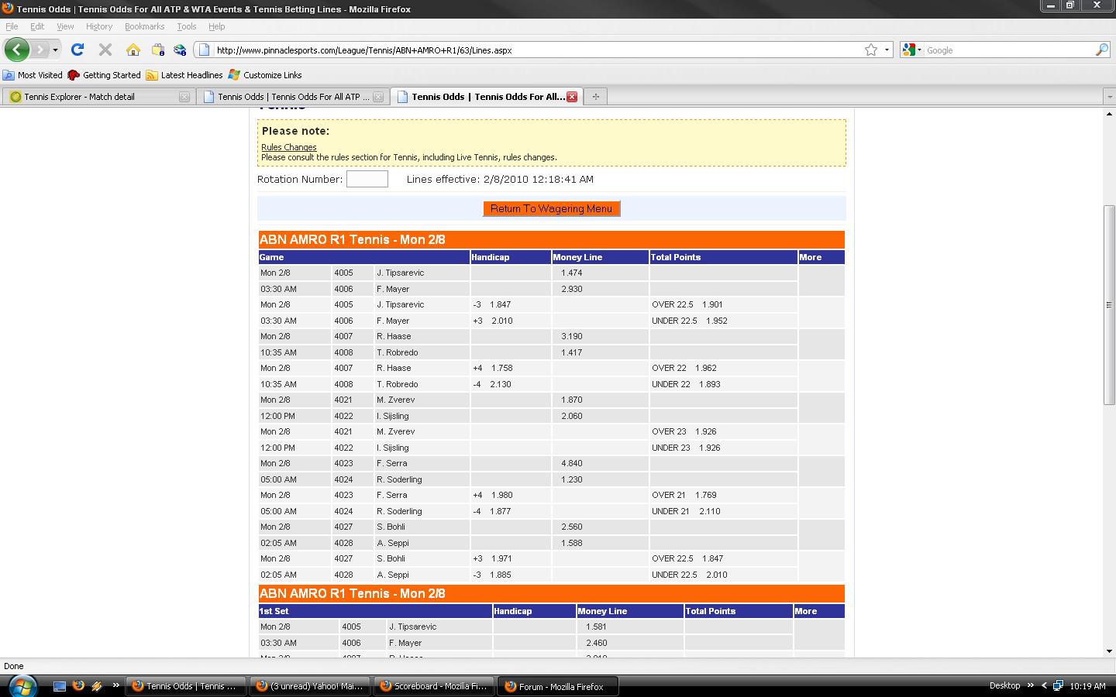Select J. Tipsarevic money line 1.474
The width and height of the screenshot is (1116, 697).
[572, 273]
